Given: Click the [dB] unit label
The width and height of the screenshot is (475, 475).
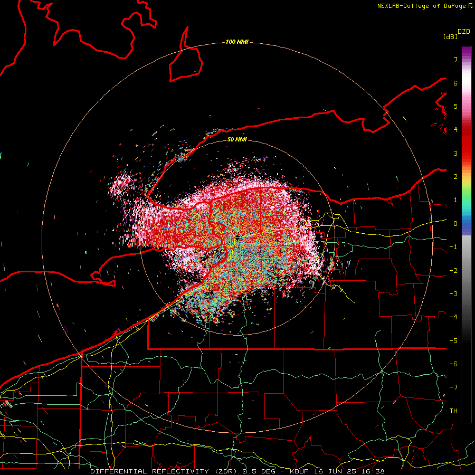Looking at the screenshot, I should point(450,36).
